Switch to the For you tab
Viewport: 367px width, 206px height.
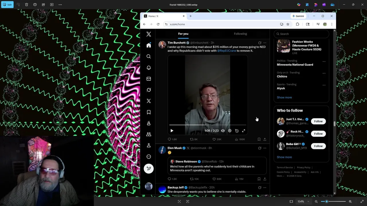click(x=183, y=34)
